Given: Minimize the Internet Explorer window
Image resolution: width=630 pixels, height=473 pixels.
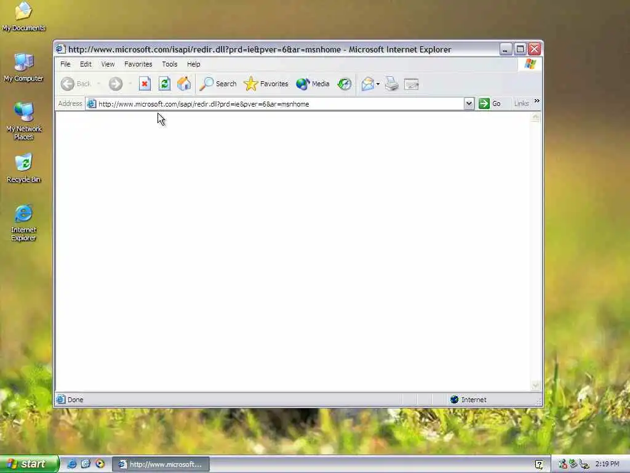Looking at the screenshot, I should pos(506,49).
